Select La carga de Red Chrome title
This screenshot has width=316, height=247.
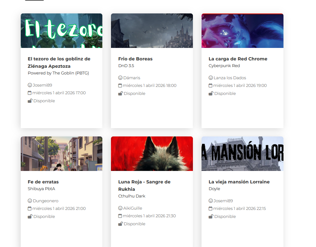pyautogui.click(x=238, y=59)
